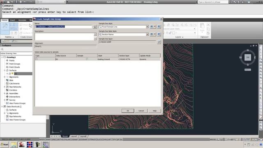This screenshot has width=263, height=148.
Task: Expand the Alignments node under Drawing1
Action: pyautogui.click(x=5, y=77)
